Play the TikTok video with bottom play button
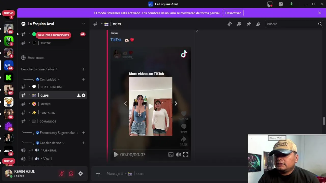The width and height of the screenshot is (326, 183). (116, 155)
